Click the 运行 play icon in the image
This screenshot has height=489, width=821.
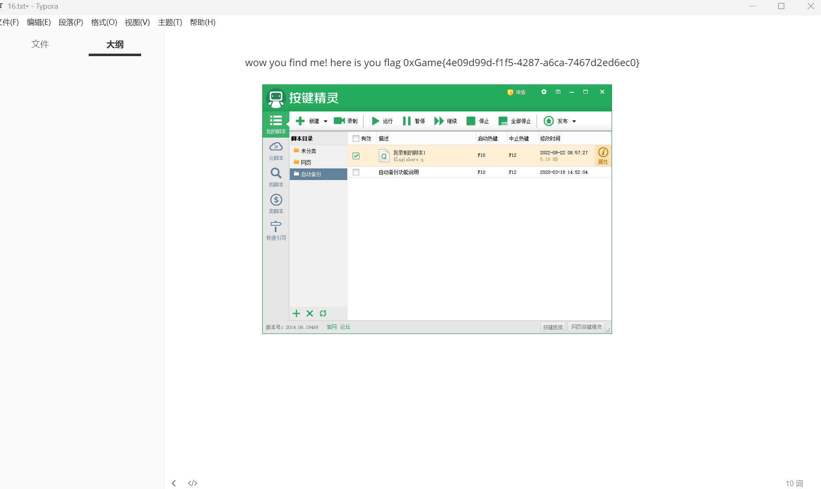click(376, 121)
